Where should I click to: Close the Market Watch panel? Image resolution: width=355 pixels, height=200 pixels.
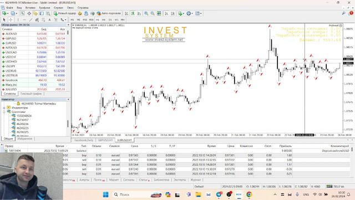[68, 24]
